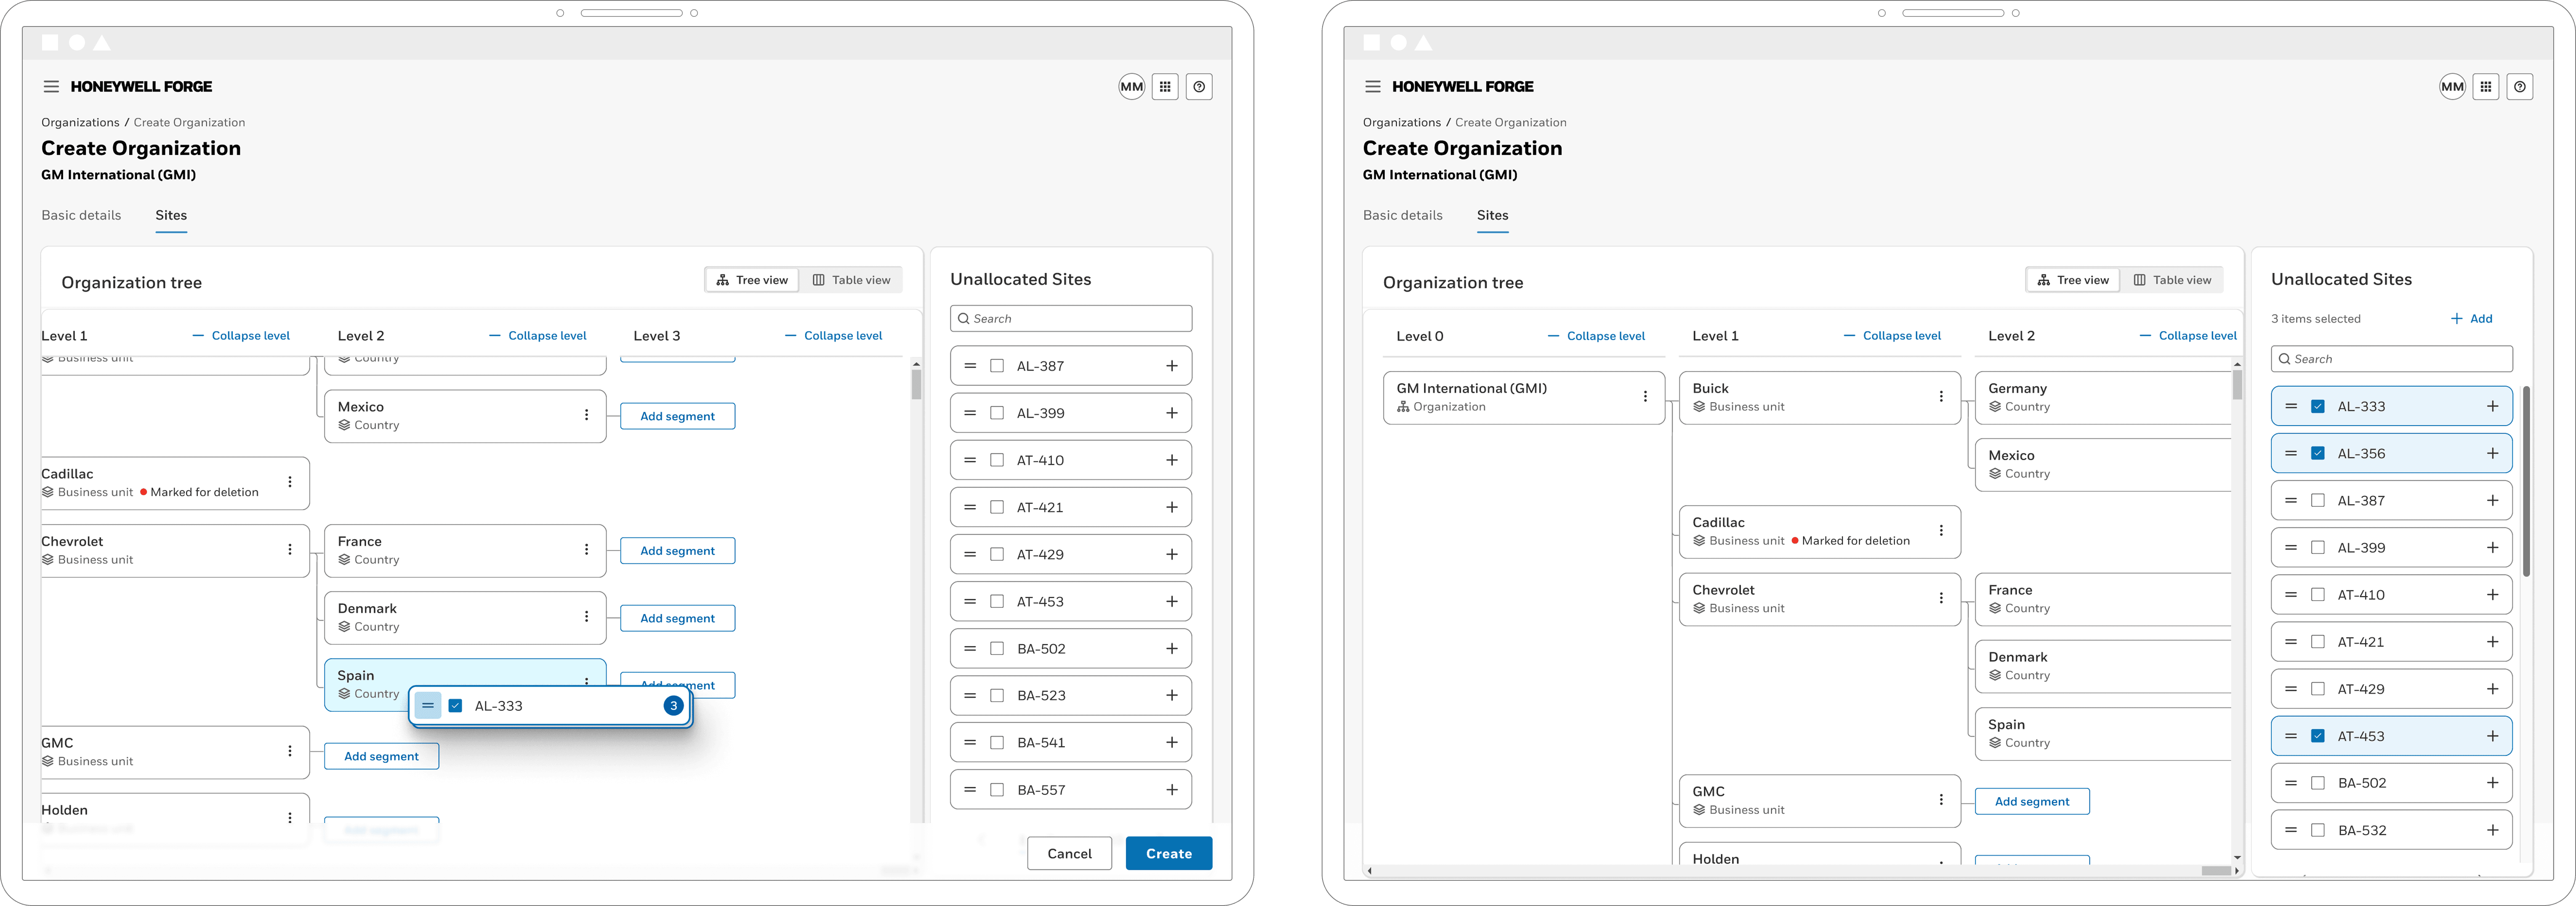Open MM user avatar in left screen

click(x=1131, y=87)
